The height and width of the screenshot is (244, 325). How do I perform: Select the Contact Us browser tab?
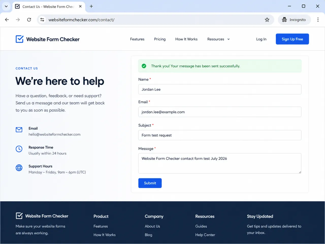(48, 7)
